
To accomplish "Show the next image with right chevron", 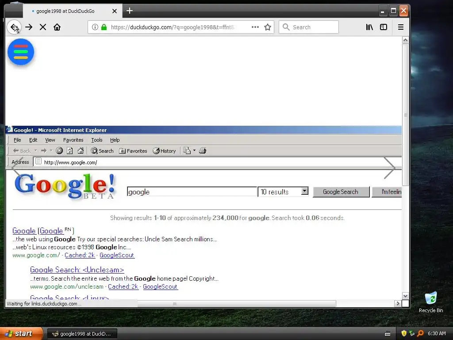I will click(389, 168).
